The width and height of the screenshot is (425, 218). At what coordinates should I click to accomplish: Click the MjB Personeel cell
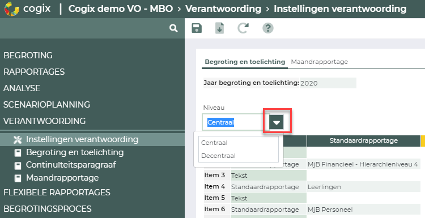363,210
